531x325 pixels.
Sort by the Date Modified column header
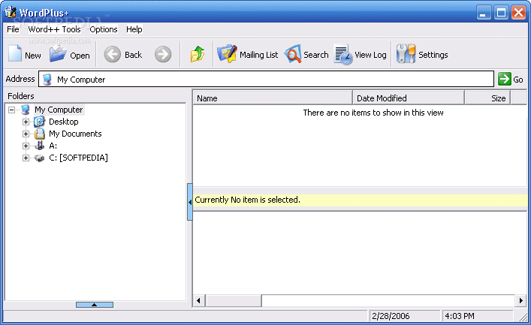point(409,98)
